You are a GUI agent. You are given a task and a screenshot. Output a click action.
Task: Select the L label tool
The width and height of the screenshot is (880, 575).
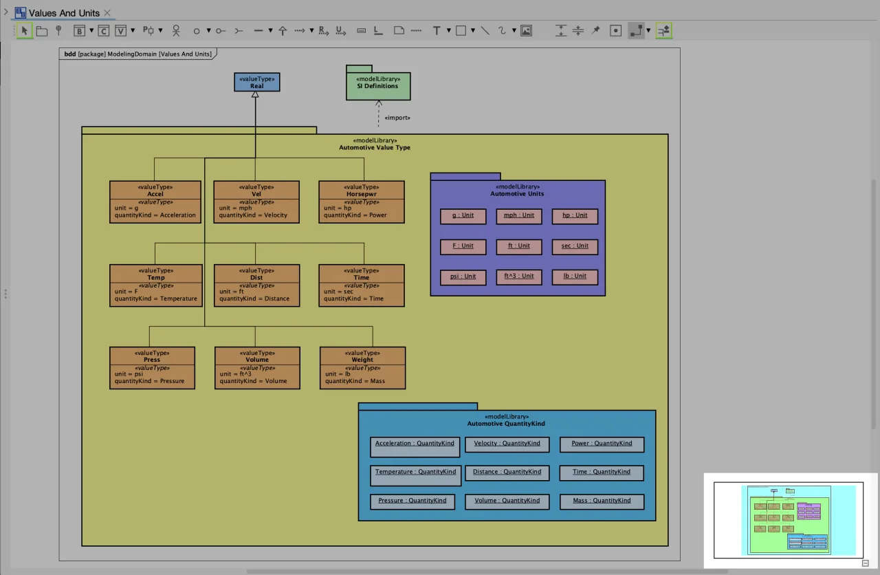[377, 31]
